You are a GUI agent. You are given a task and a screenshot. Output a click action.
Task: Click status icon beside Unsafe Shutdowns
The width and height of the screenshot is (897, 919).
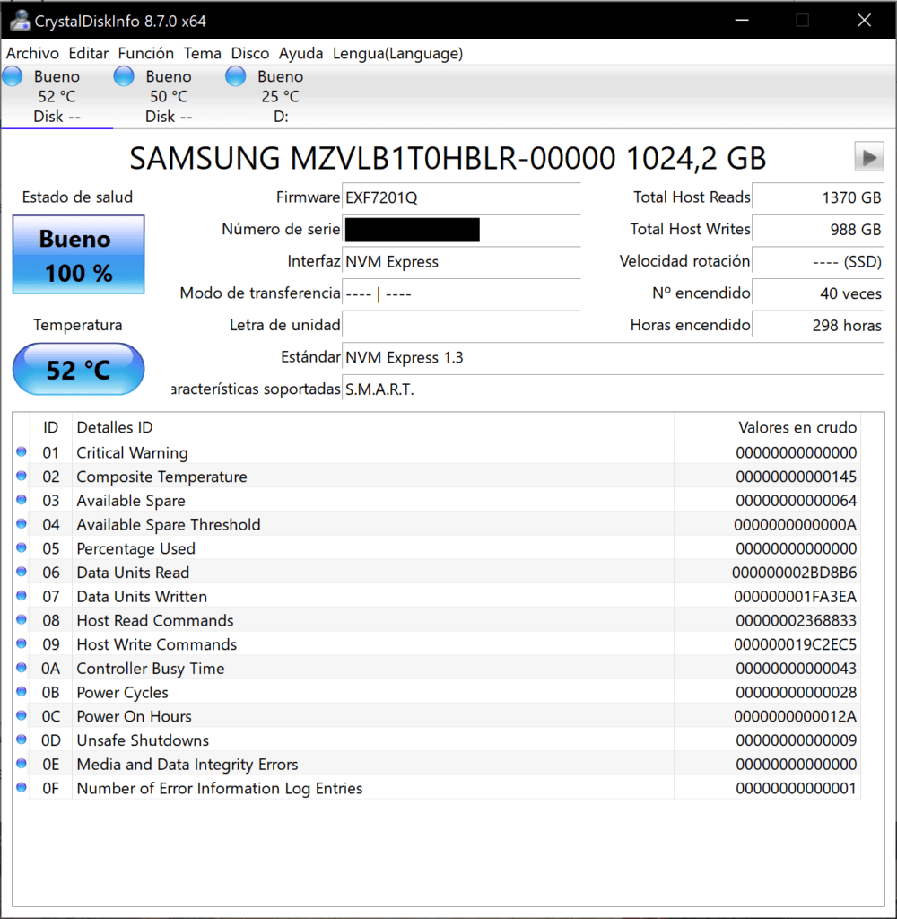coord(22,740)
